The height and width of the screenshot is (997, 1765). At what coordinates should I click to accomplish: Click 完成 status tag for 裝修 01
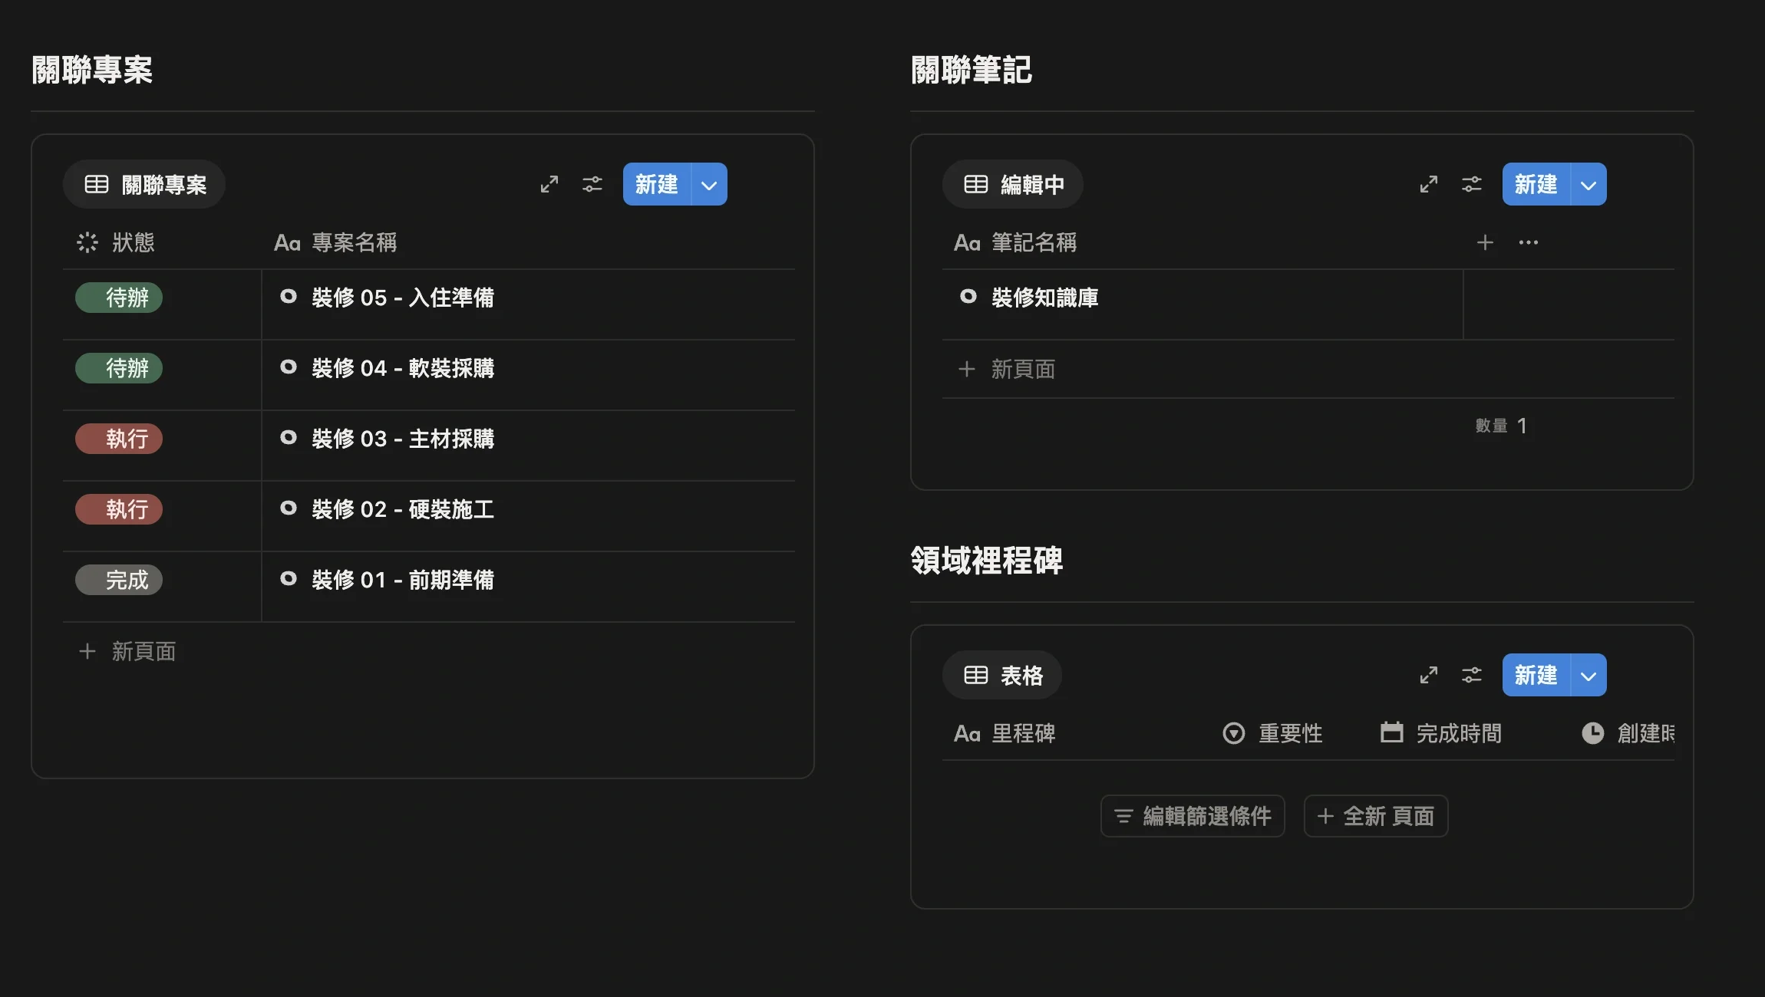tap(119, 580)
